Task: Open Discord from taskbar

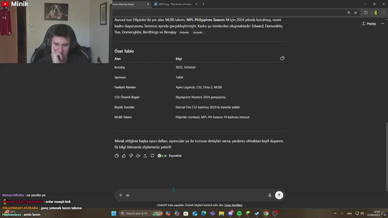Action: coord(231,213)
